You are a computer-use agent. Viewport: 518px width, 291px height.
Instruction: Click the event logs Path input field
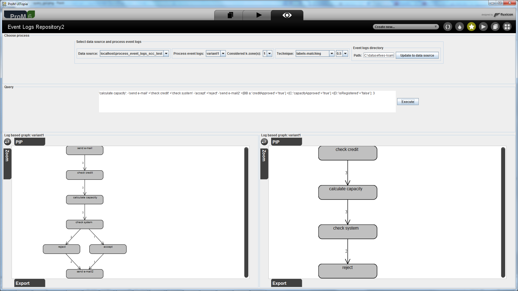tap(379, 56)
